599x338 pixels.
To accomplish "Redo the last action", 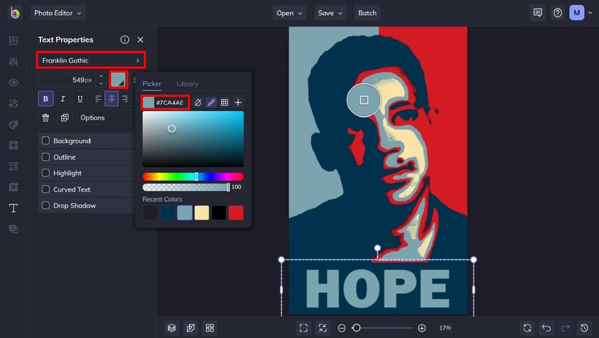I will coord(565,328).
